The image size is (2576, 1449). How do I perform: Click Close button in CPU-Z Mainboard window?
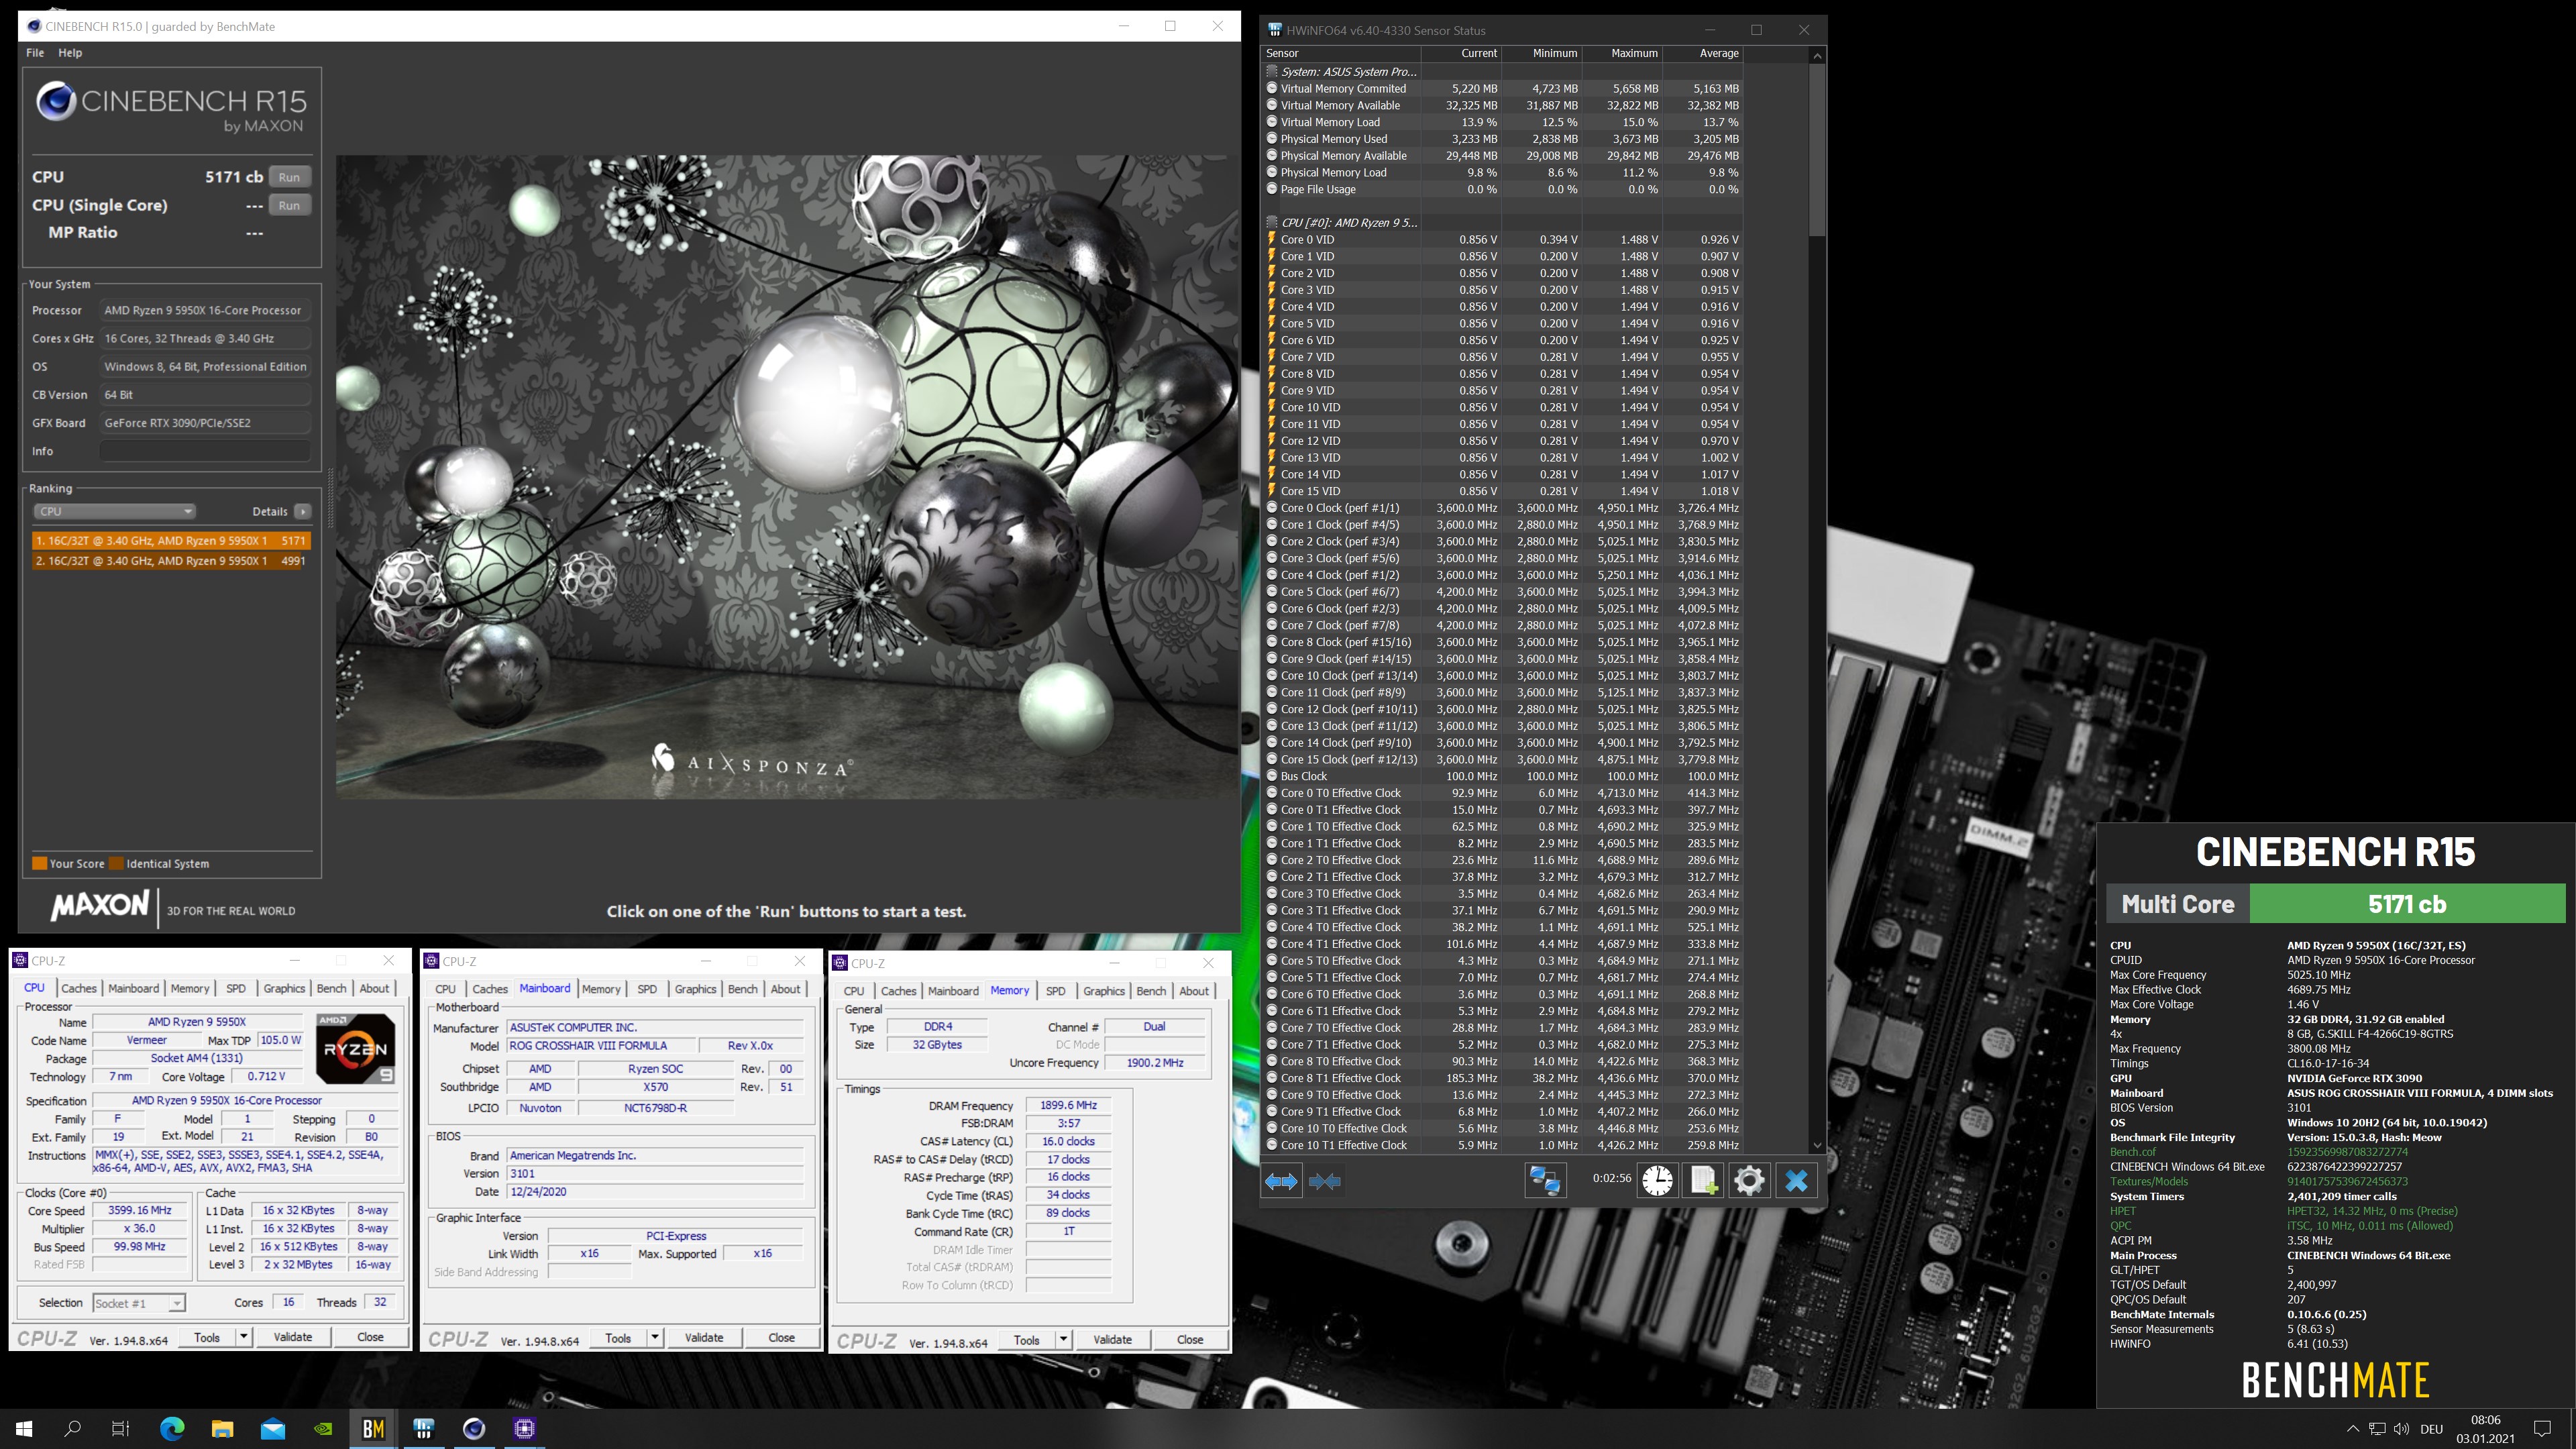(782, 1338)
